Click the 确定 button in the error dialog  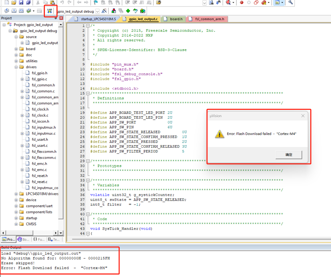pos(289,155)
